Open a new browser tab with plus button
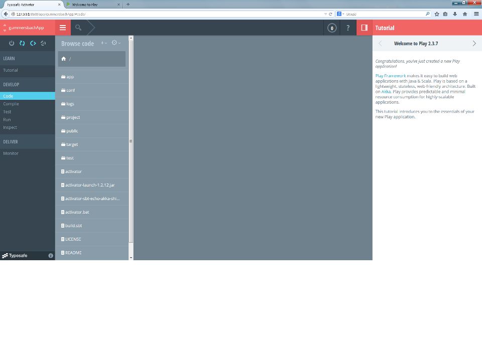Viewport: 482px width, 361px height. tap(128, 5)
